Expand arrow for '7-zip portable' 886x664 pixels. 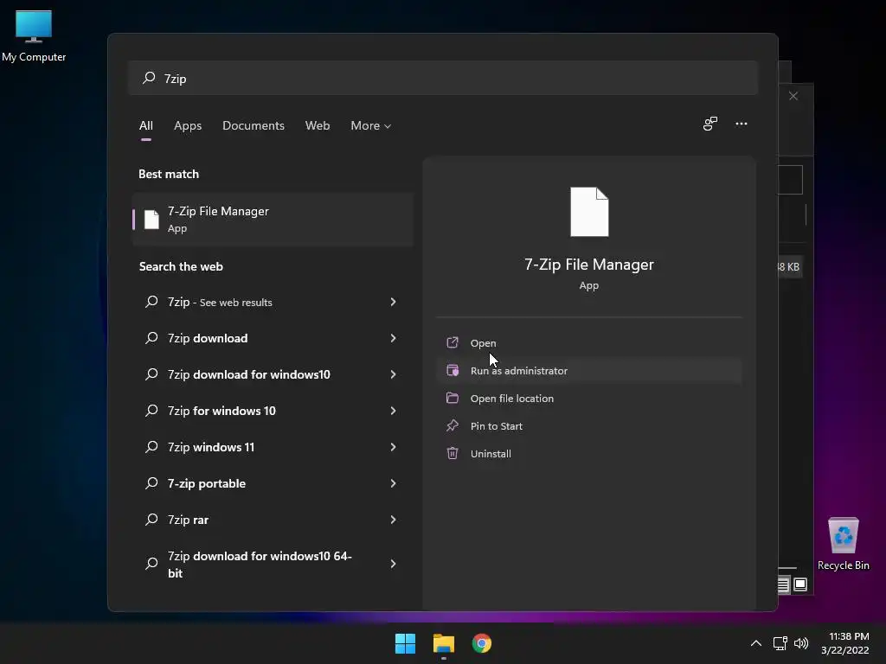(393, 483)
